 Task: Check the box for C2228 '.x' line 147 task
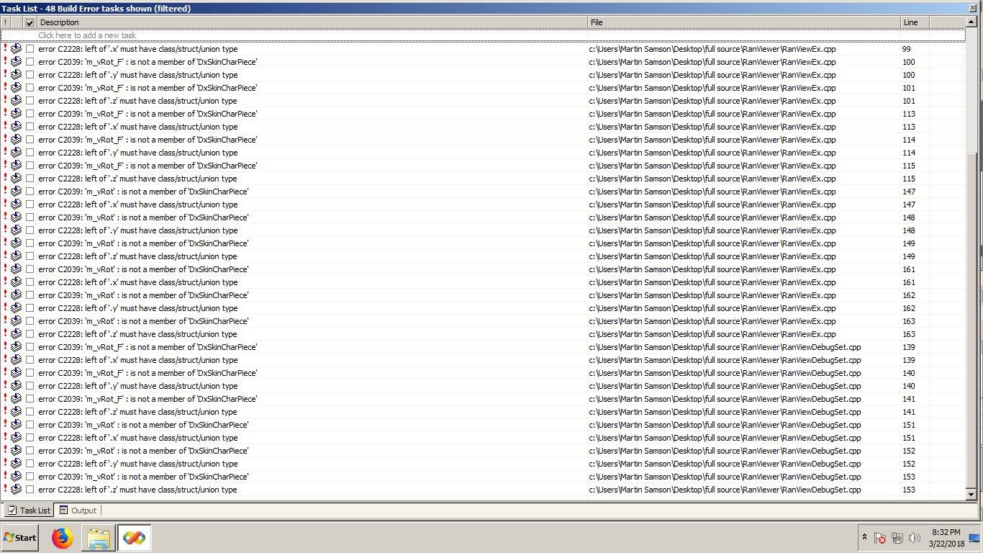tap(30, 204)
